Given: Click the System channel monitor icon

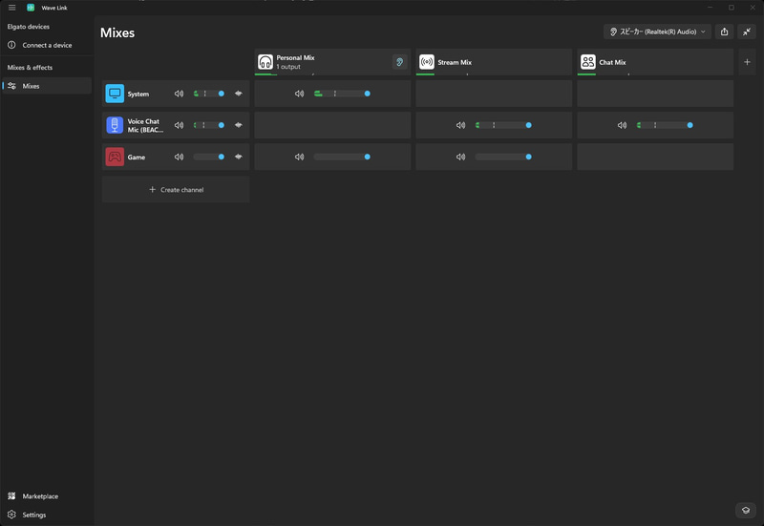Looking at the screenshot, I should pos(115,94).
